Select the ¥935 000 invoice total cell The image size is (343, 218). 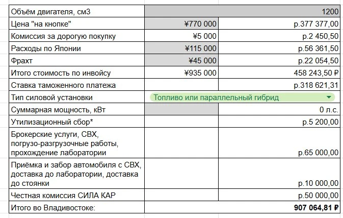181,72
